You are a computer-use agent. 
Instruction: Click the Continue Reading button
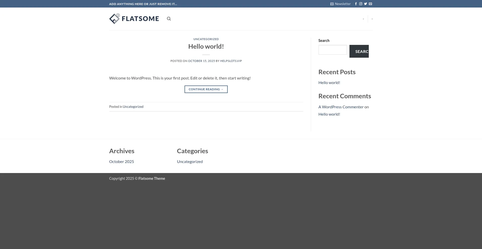coord(206,89)
